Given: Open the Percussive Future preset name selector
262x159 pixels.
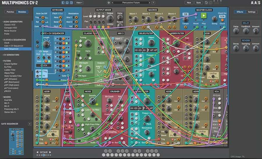Looking at the screenshot, I should point(131,3).
